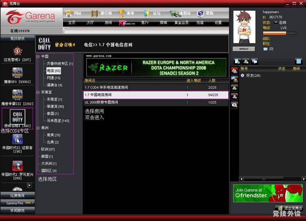This screenshot has width=306, height=221.
Task: Open the 网站 website home icon
Action: click(69, 13)
